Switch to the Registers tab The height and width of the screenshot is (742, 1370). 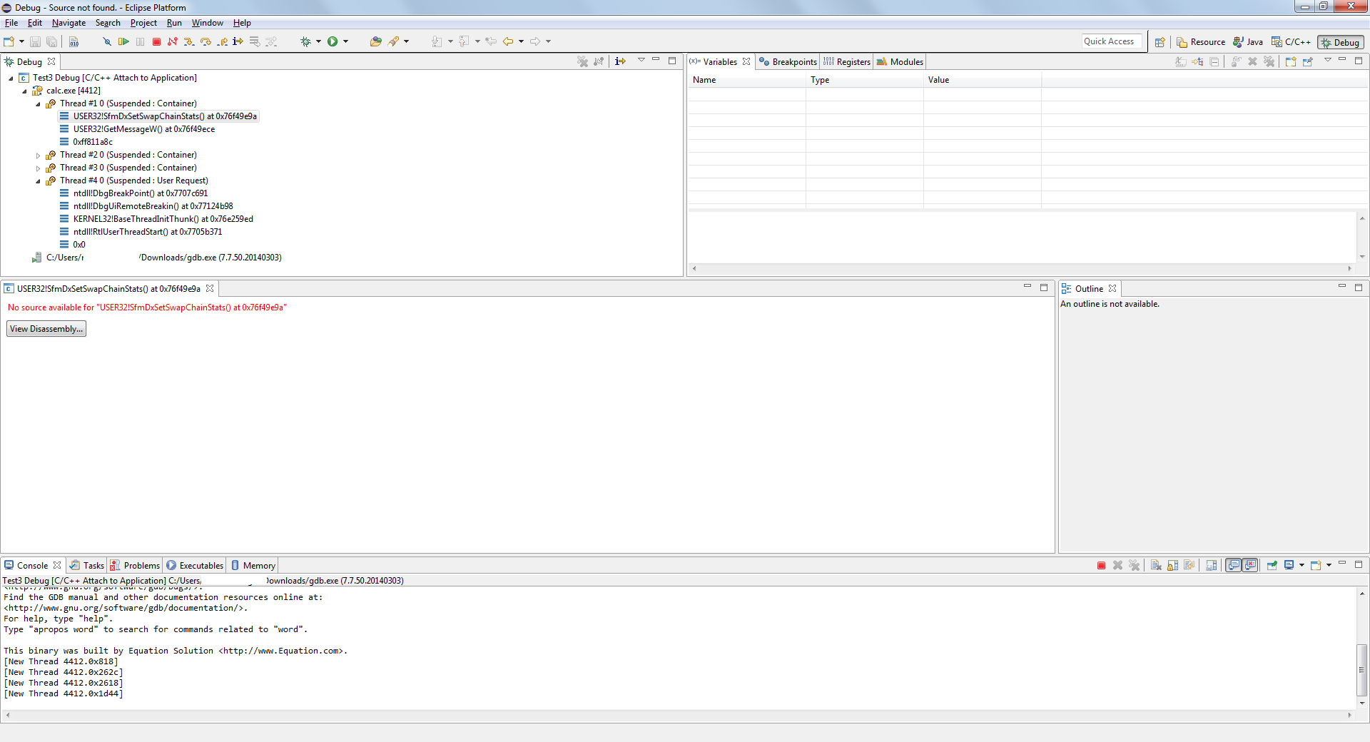click(x=847, y=62)
